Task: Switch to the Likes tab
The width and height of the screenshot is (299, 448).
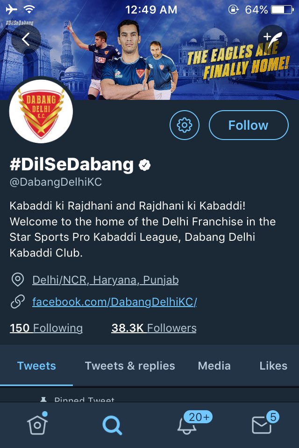Action: tap(273, 366)
